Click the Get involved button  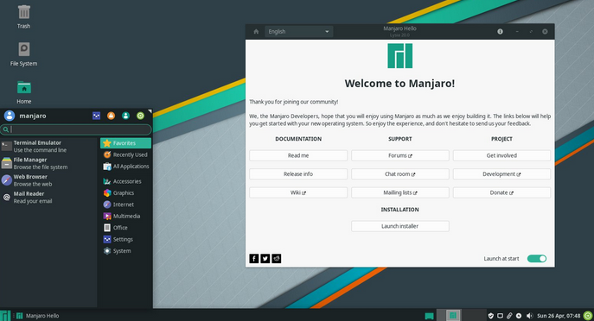(x=501, y=155)
